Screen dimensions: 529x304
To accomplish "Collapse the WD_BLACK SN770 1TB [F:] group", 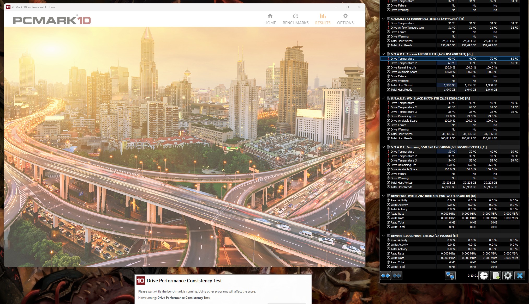I will pyautogui.click(x=383, y=98).
